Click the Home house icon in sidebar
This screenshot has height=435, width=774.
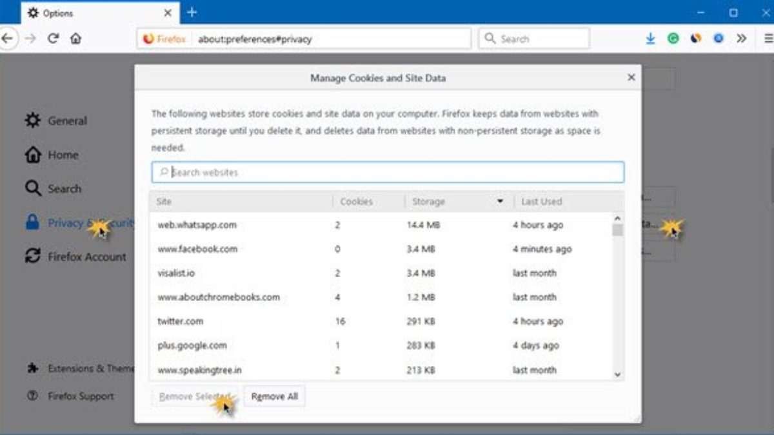(x=32, y=155)
